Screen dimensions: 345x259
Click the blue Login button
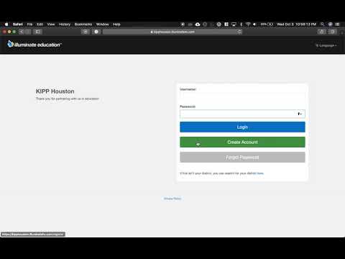242,127
